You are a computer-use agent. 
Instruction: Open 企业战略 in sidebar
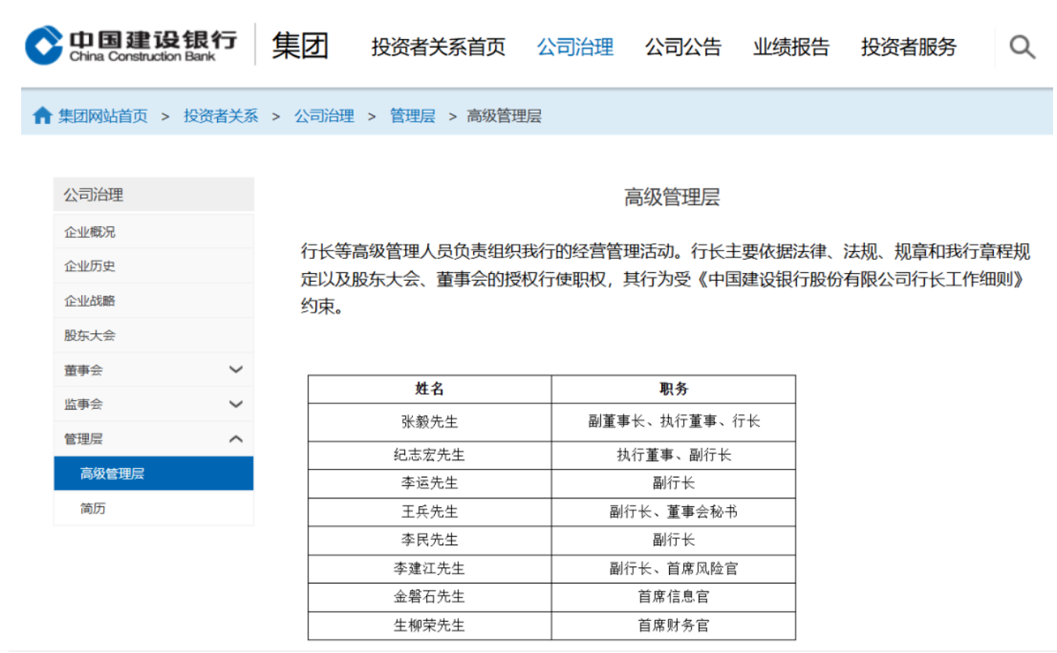pyautogui.click(x=154, y=300)
